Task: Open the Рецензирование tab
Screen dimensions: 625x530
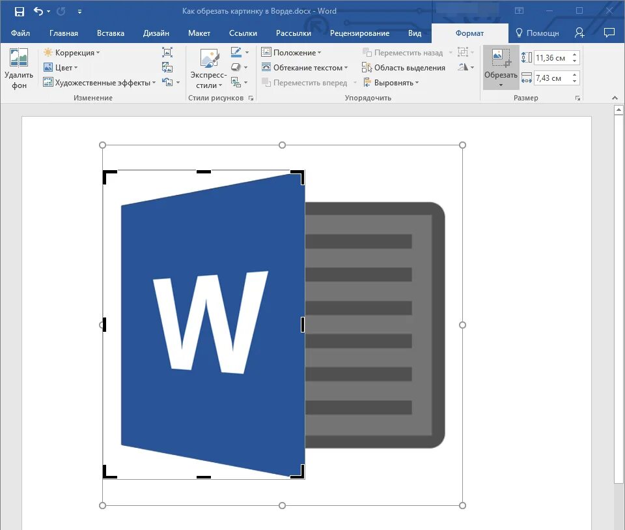Action: tap(359, 33)
